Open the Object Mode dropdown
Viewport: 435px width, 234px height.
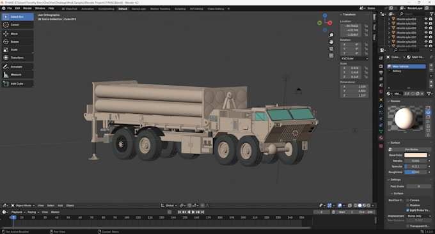pos(23,205)
